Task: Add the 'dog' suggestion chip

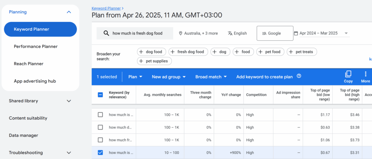Action: (220, 52)
